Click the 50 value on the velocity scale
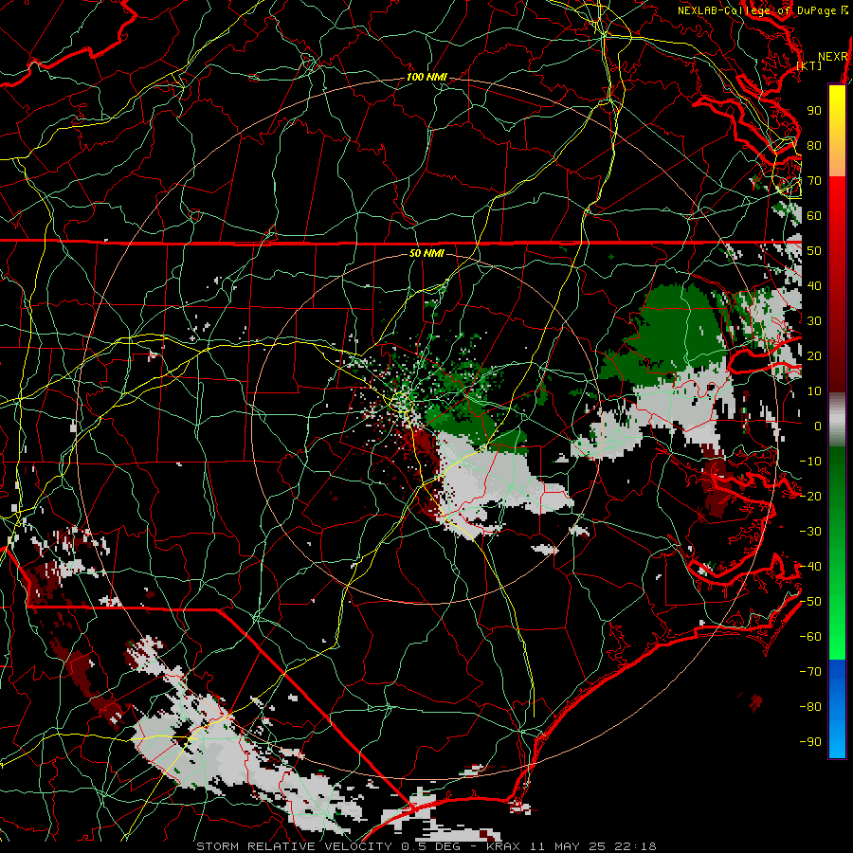Viewport: 853px width, 853px height. coord(814,251)
